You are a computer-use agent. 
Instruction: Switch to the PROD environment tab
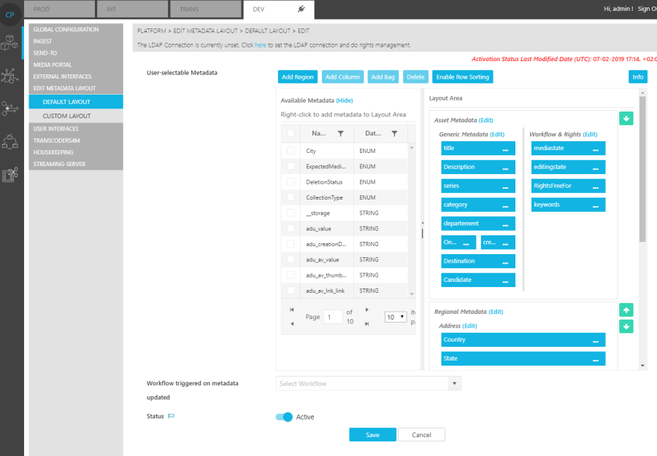tap(59, 9)
